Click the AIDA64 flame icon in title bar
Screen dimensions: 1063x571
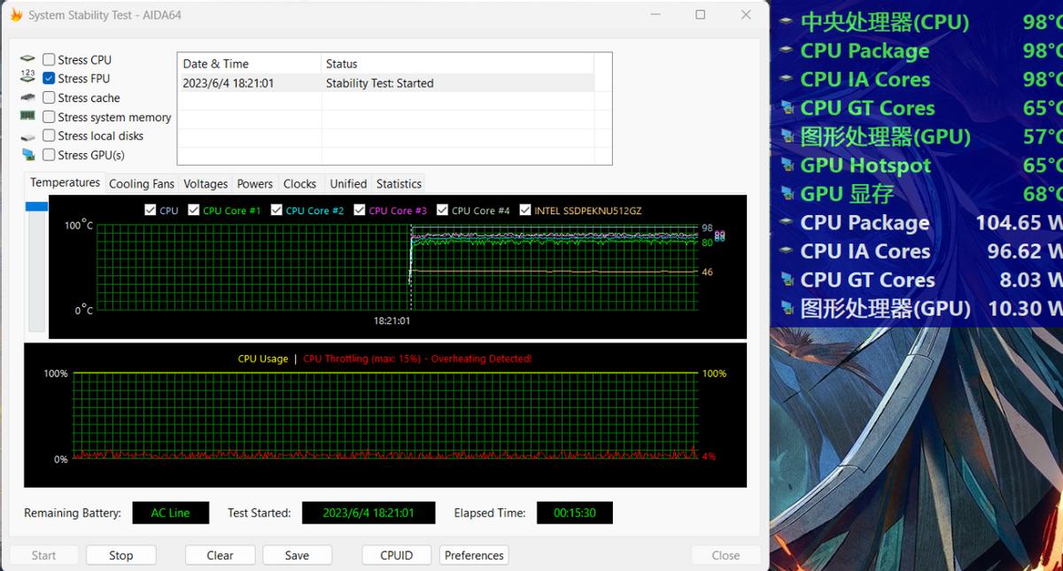tap(16, 15)
